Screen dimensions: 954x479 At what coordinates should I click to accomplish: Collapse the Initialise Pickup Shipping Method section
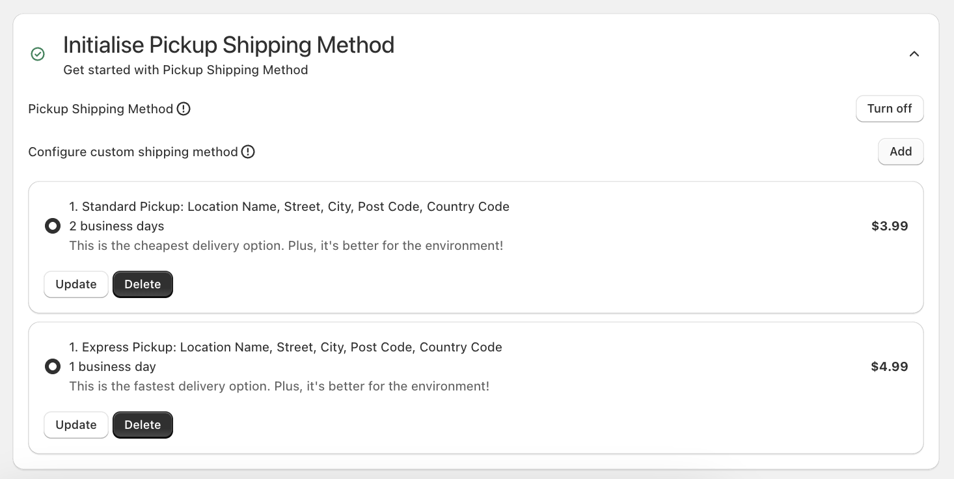[914, 54]
